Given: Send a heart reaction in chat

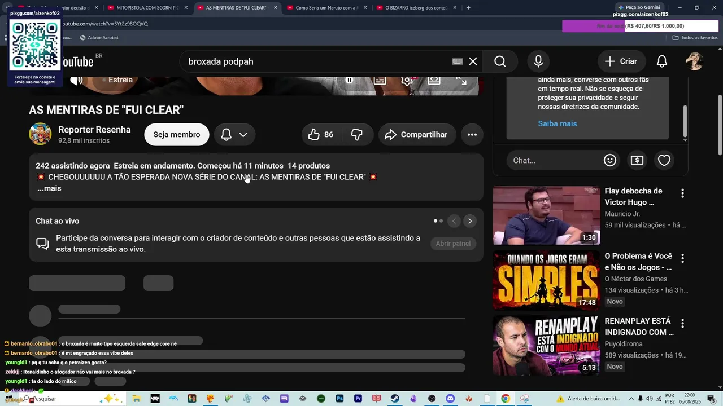Looking at the screenshot, I should point(664,160).
